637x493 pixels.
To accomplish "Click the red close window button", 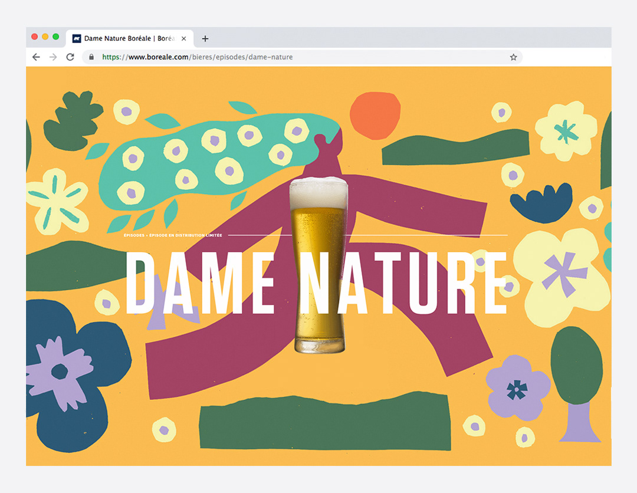I will [35, 37].
